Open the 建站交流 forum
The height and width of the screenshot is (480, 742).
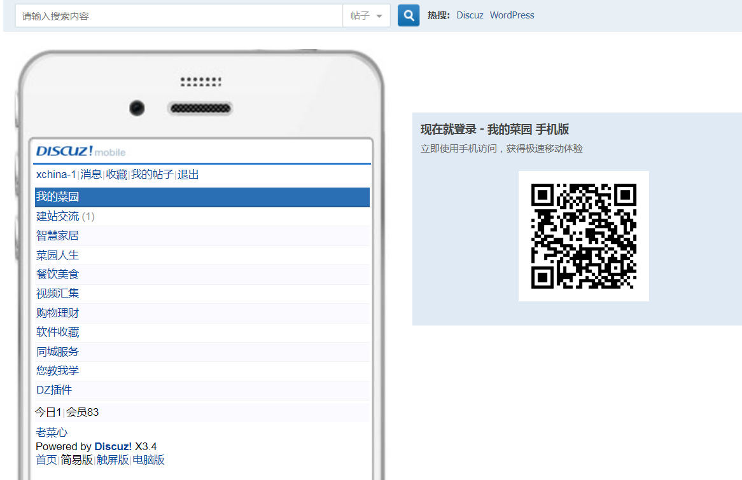(x=58, y=217)
